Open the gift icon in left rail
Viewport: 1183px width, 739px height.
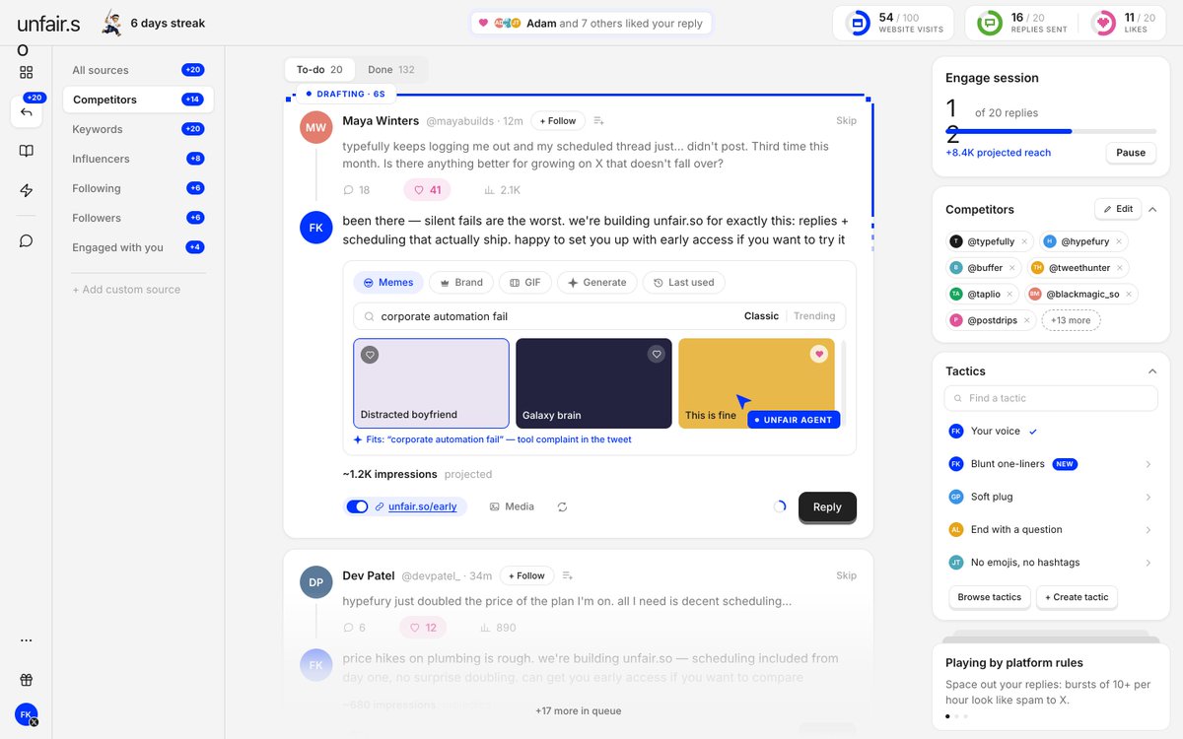(27, 680)
